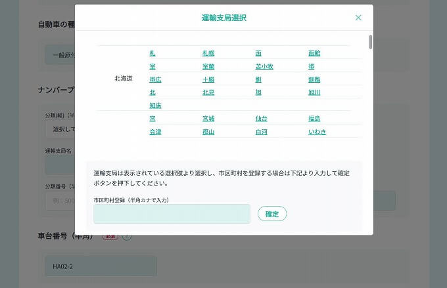Select the いわき link
Image resolution: width=447 pixels, height=288 pixels.
tap(317, 132)
